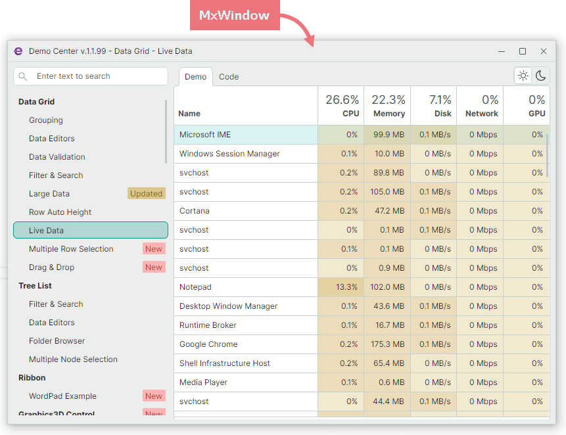
Task: Click the 16.7 MB memory cell
Action: coord(387,325)
